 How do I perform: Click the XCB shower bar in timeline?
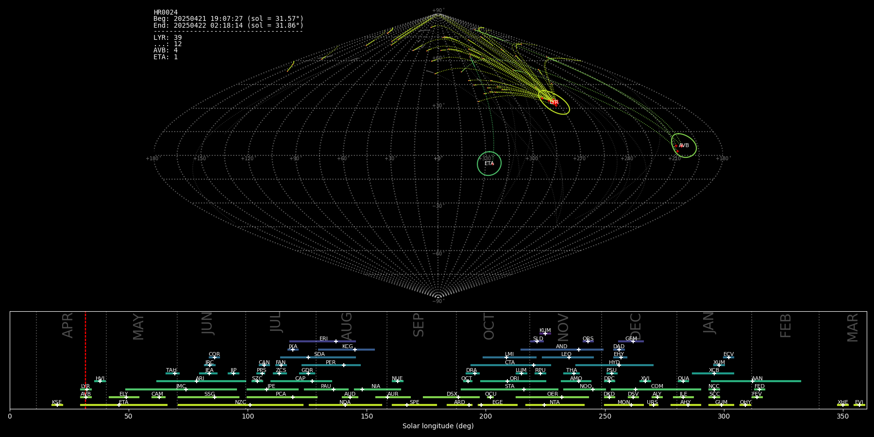(713, 373)
